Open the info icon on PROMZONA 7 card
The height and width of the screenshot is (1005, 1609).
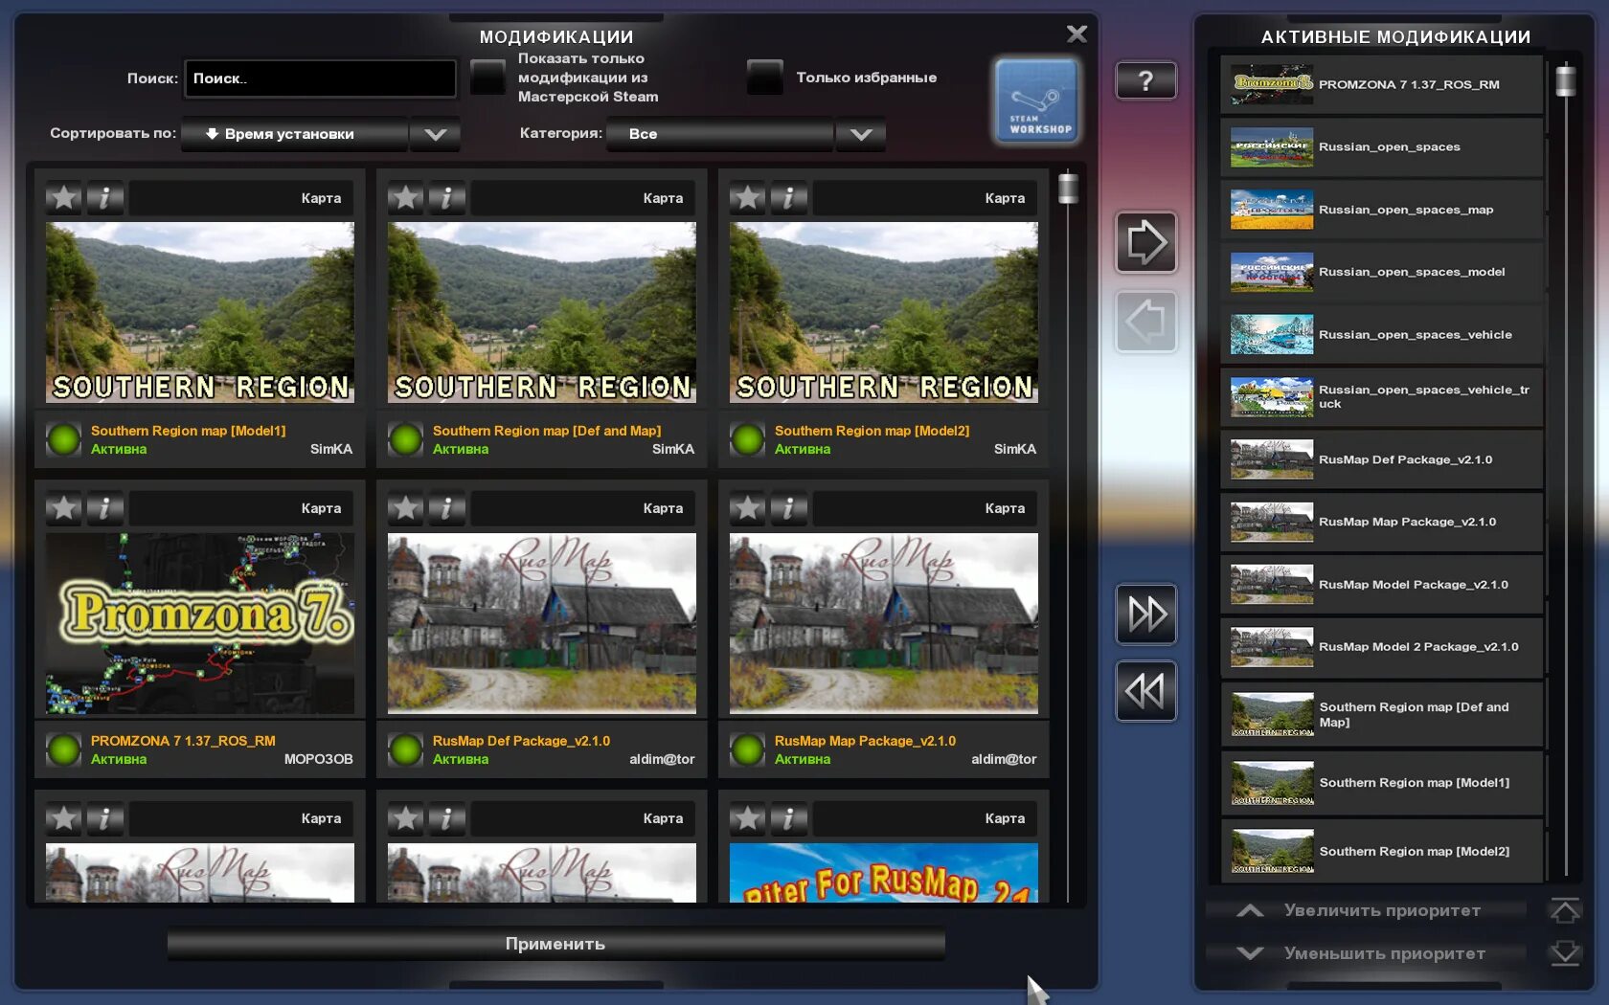point(105,508)
